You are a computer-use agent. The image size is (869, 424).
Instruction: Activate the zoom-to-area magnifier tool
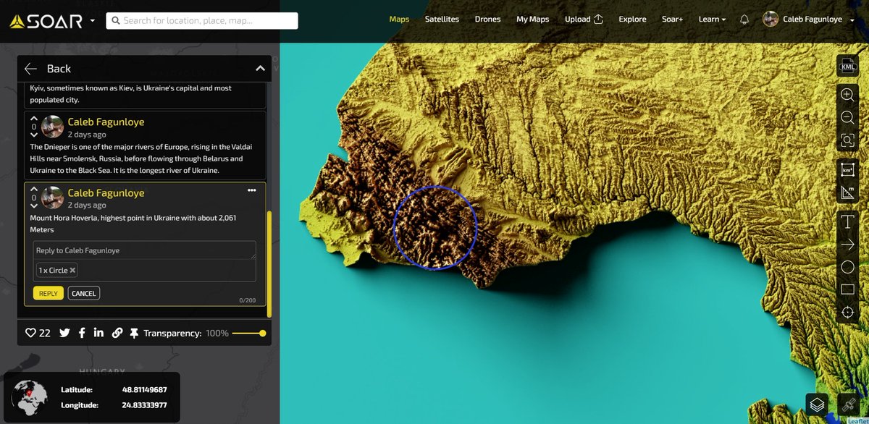pos(847,140)
